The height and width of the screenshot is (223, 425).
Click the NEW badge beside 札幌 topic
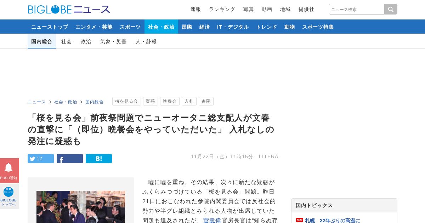point(300,220)
